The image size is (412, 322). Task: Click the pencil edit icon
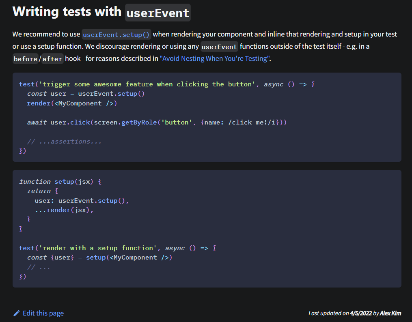point(17,313)
